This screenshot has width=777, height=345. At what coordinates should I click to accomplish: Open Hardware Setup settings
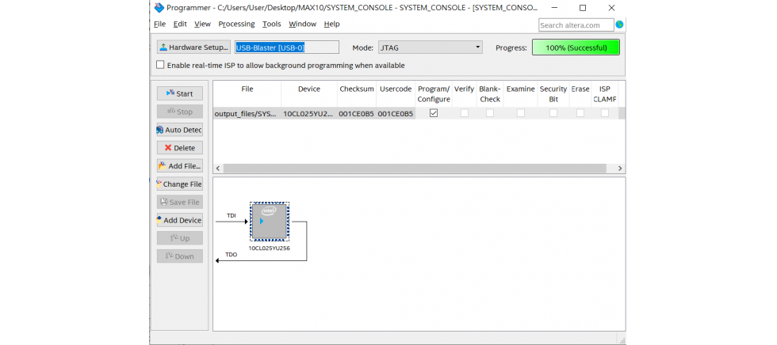[193, 47]
